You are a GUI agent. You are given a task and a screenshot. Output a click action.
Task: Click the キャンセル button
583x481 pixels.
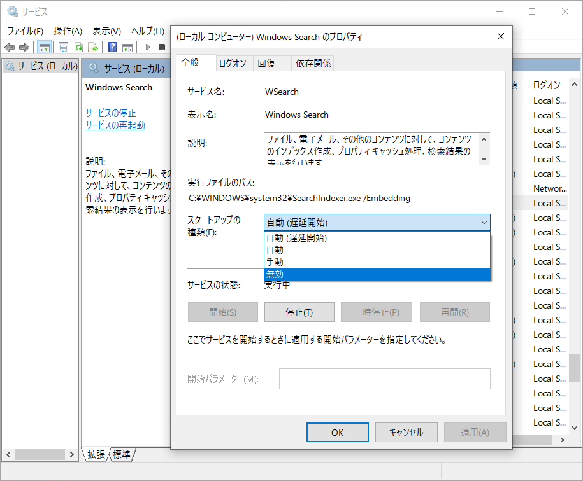(406, 432)
